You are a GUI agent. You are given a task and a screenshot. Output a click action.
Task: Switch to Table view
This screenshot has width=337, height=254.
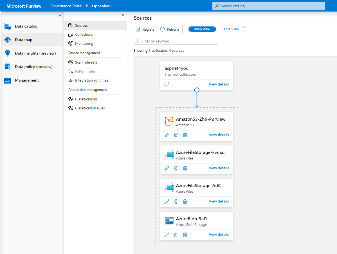pos(230,29)
